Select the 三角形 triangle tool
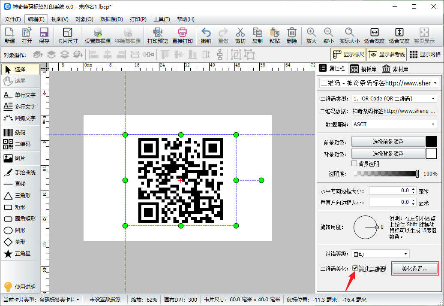Viewport: 444px width, 306px height. (x=20, y=196)
